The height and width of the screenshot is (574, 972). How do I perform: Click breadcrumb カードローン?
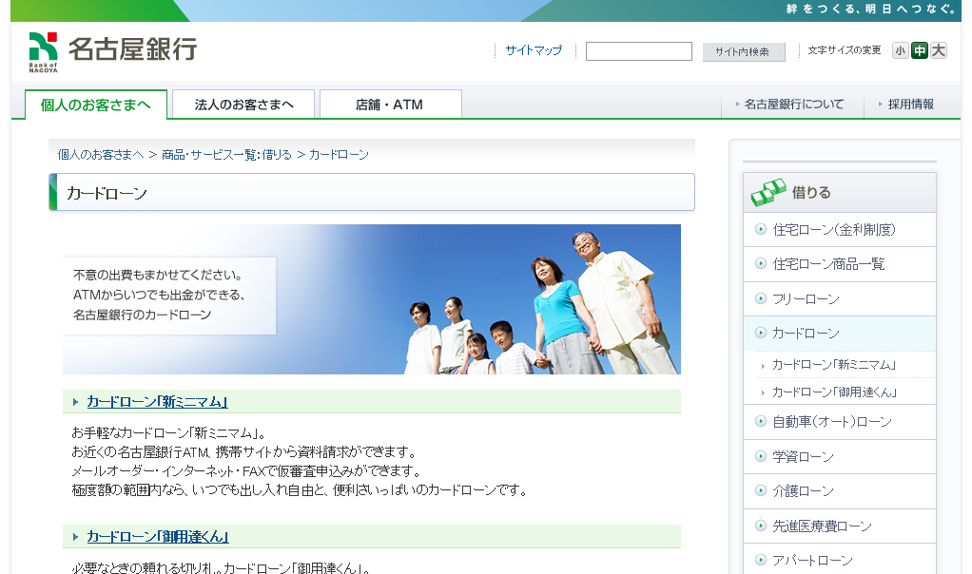pyautogui.click(x=340, y=155)
